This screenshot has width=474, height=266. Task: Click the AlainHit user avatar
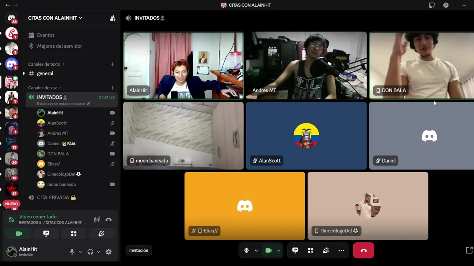point(11,251)
